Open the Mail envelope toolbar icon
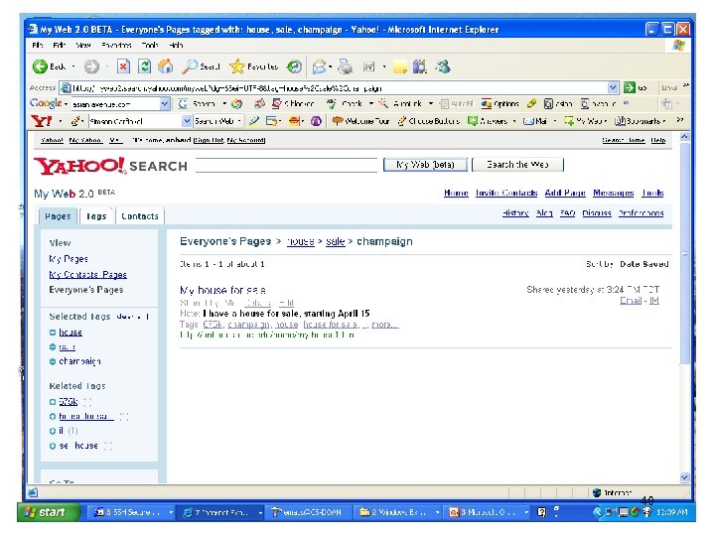Screen dimensions: 715x536 pyautogui.click(x=319, y=67)
